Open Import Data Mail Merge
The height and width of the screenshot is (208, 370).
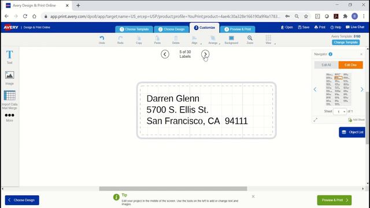[9, 99]
